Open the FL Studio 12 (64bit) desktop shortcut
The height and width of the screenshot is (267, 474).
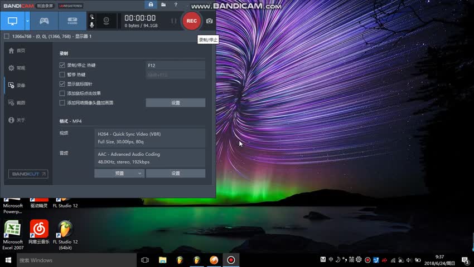(x=65, y=235)
